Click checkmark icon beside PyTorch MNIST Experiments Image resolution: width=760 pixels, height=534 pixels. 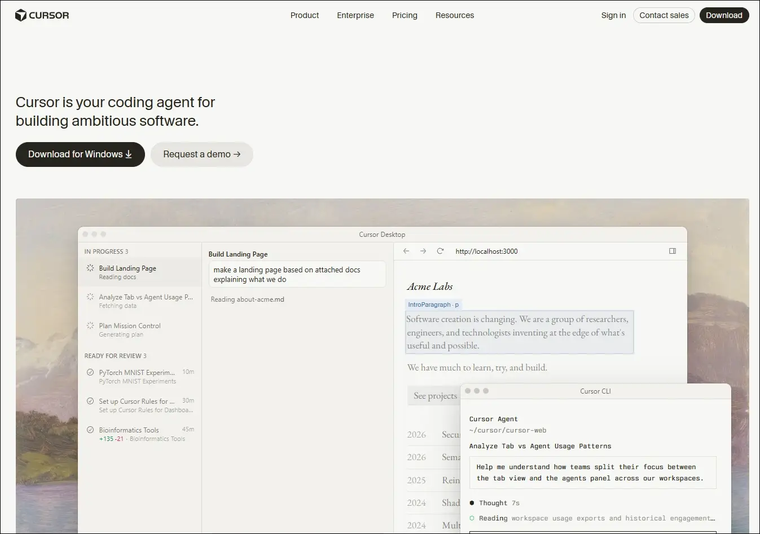[x=90, y=372]
